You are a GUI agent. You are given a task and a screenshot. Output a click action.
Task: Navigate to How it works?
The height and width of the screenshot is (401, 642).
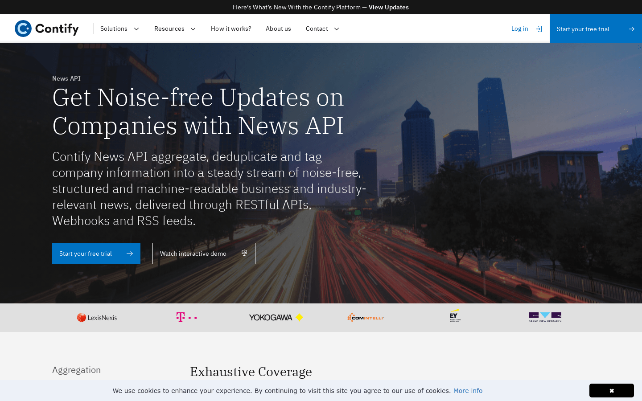(231, 29)
